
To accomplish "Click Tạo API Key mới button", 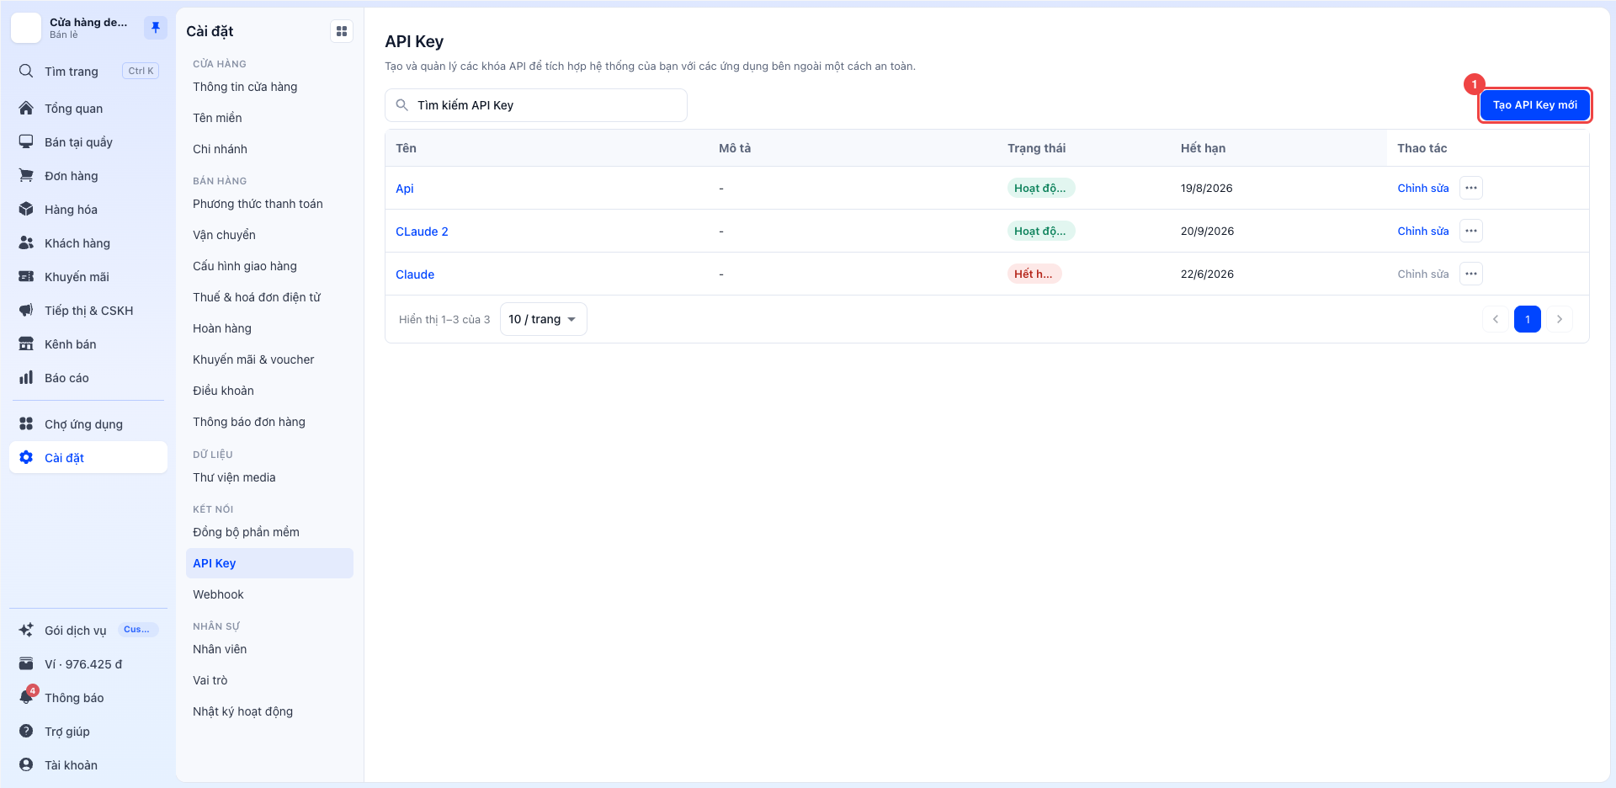I will [1534, 105].
